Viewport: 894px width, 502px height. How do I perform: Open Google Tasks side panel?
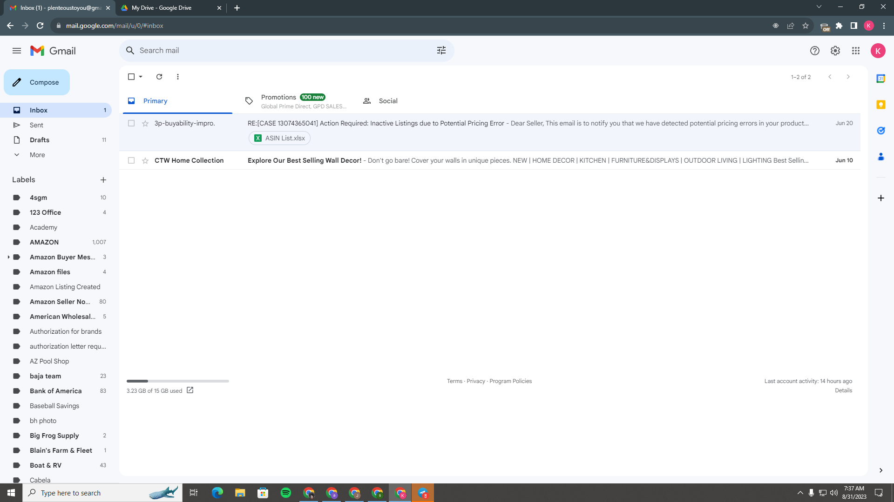[x=880, y=131]
